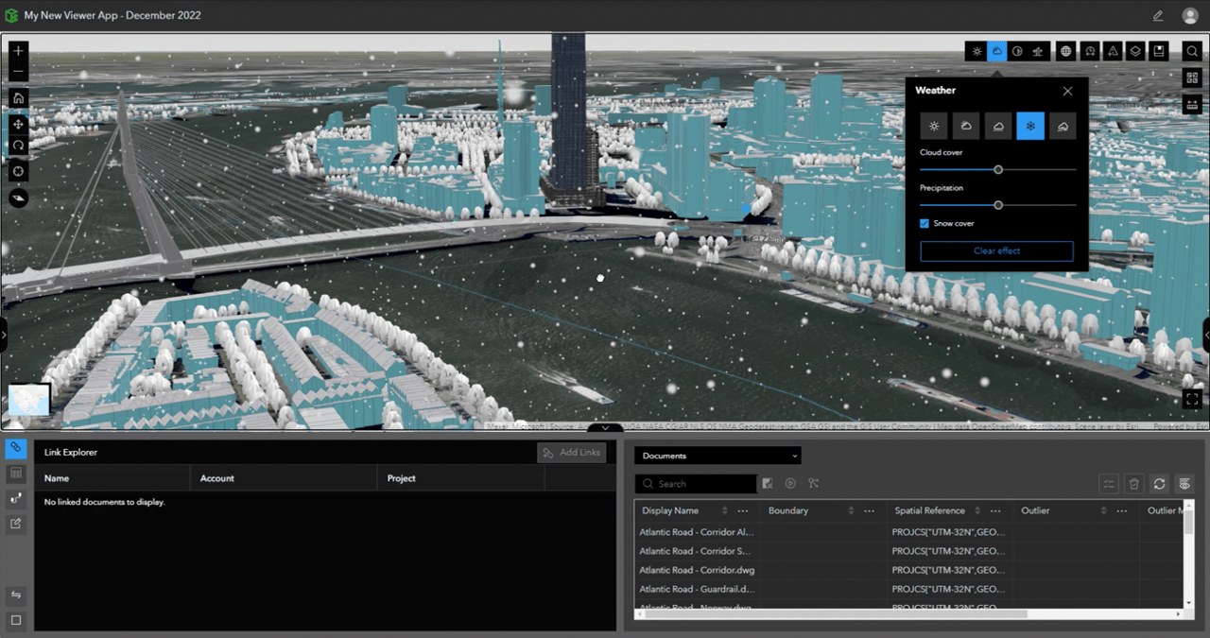This screenshot has width=1210, height=638.
Task: Refresh the Documents table
Action: 1159,484
